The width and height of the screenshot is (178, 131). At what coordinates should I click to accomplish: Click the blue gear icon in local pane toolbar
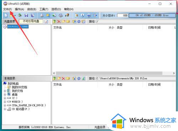pos(79,79)
